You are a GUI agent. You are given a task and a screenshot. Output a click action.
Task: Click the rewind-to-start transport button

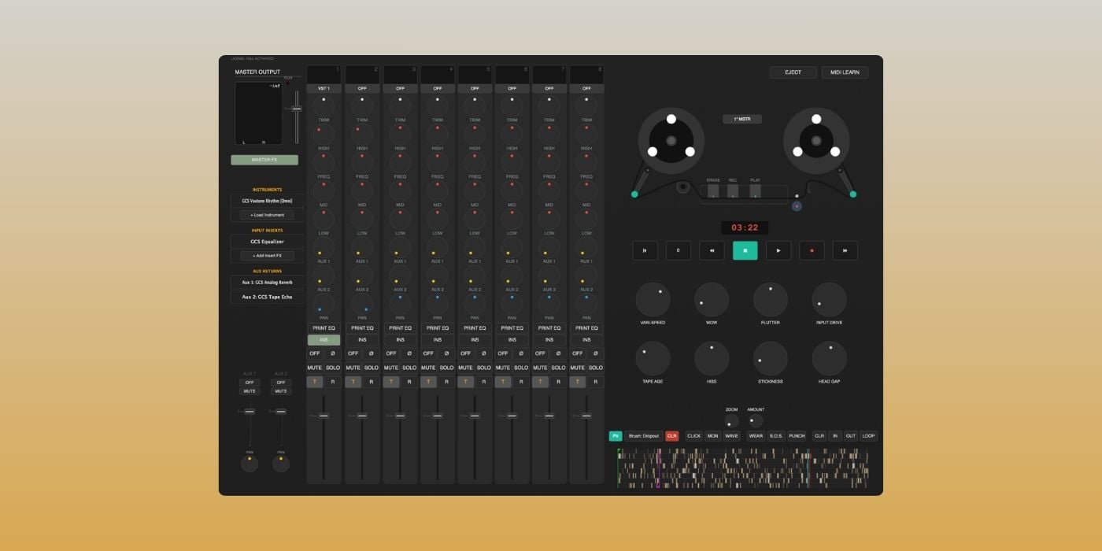click(x=645, y=250)
